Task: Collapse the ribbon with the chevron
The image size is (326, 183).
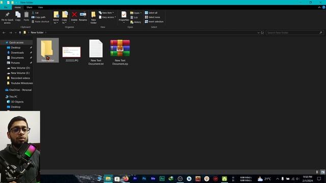Action: tap(319, 7)
